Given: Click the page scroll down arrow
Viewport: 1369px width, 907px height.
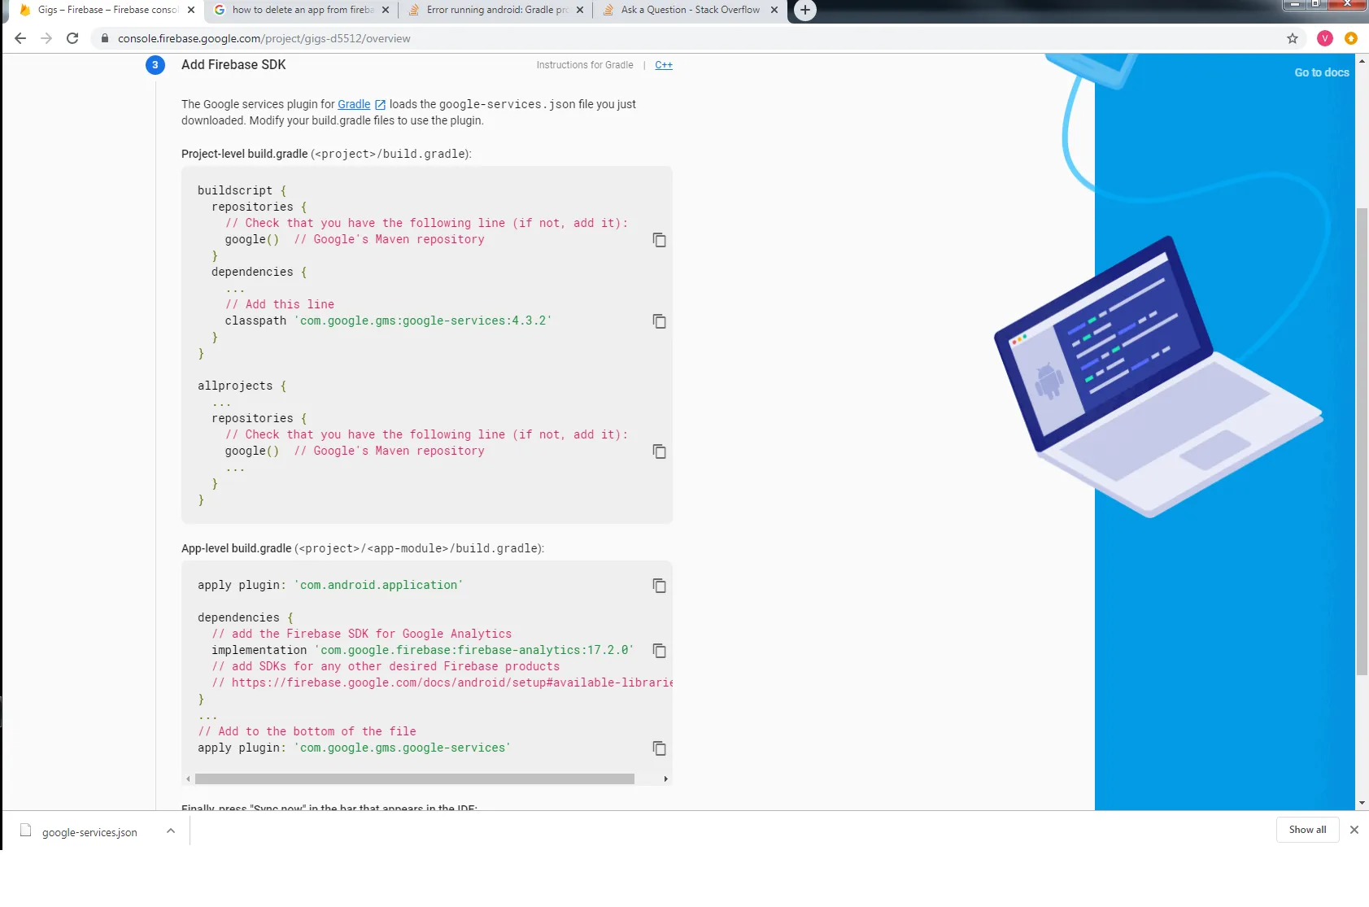Looking at the screenshot, I should tap(1362, 803).
